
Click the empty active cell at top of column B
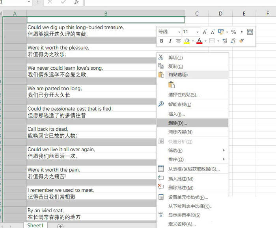click(106, 20)
